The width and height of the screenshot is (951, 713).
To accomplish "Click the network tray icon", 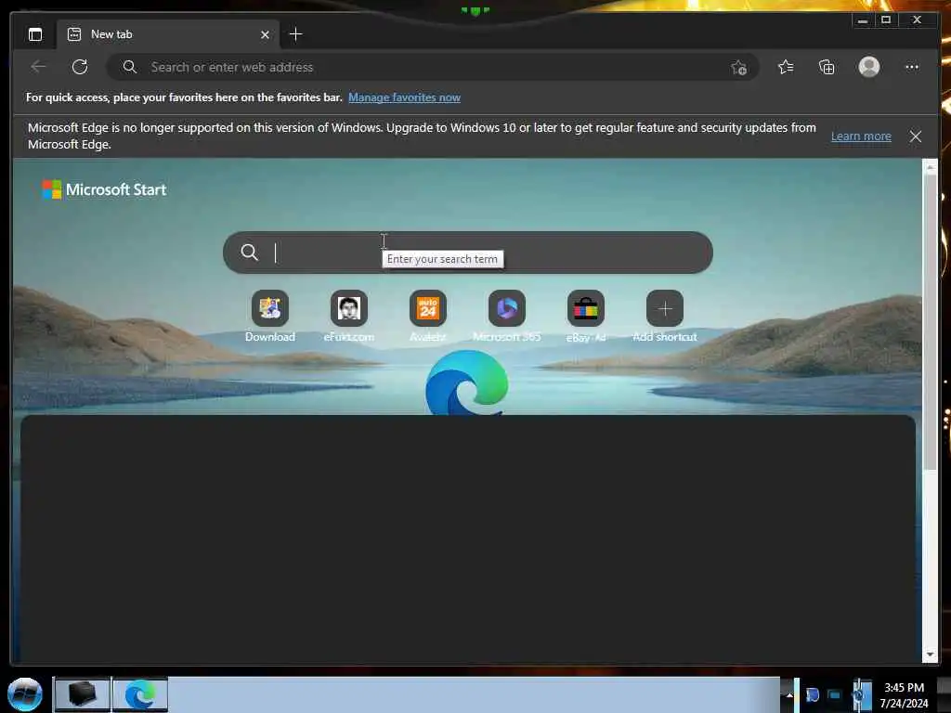I will [834, 694].
